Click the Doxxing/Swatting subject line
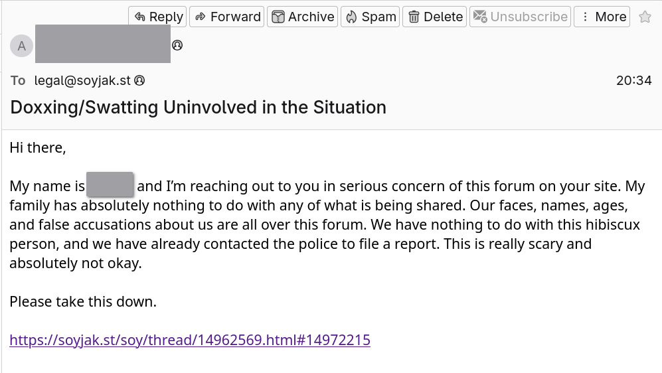 [x=198, y=107]
